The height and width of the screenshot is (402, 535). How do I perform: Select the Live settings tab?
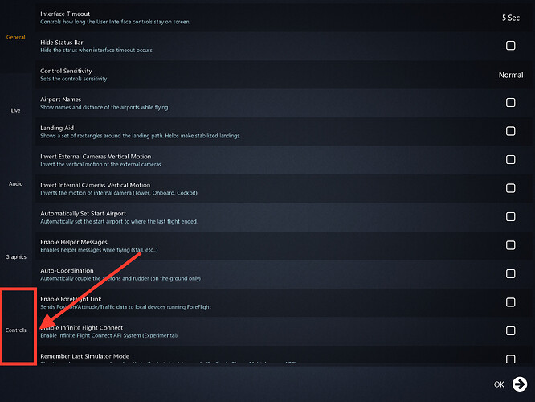(x=16, y=110)
